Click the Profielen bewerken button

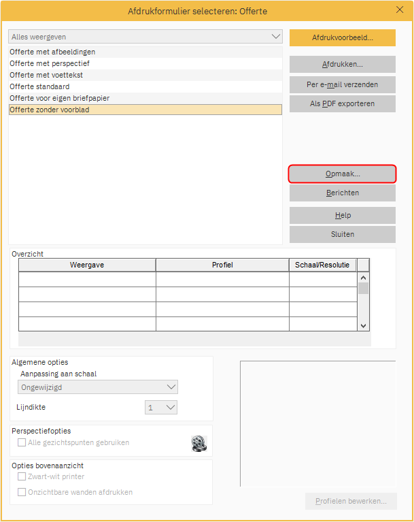coord(351,501)
